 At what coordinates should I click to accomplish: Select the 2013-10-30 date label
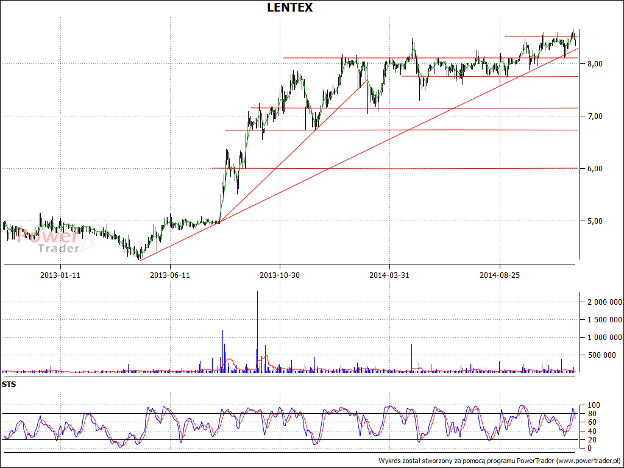point(280,275)
